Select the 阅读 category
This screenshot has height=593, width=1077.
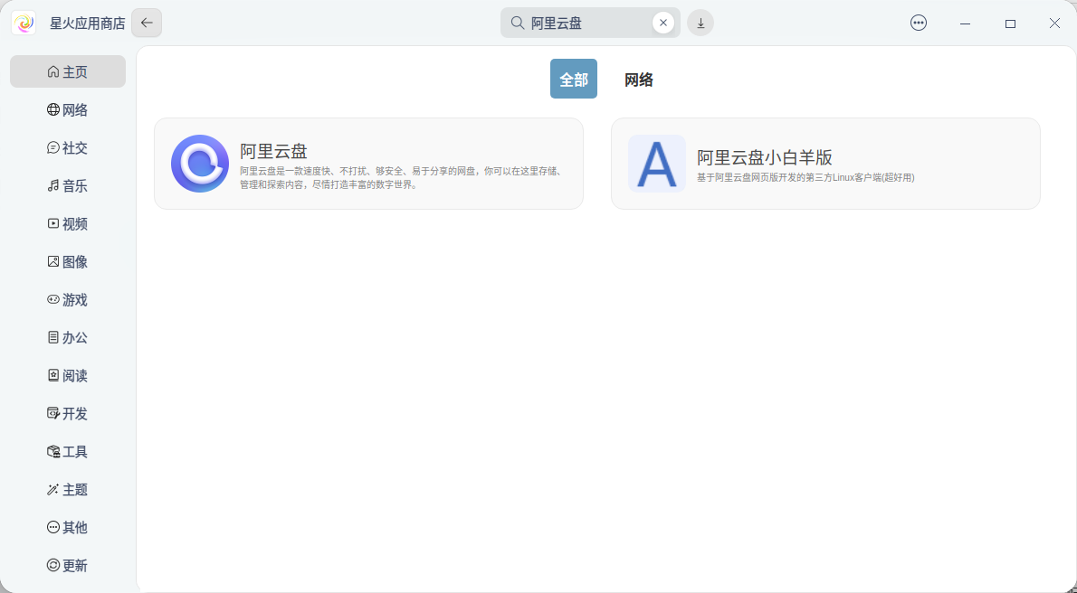click(x=68, y=375)
